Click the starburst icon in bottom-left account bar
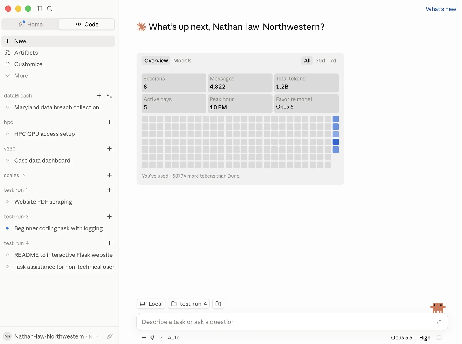462x344 pixels. [110, 336]
